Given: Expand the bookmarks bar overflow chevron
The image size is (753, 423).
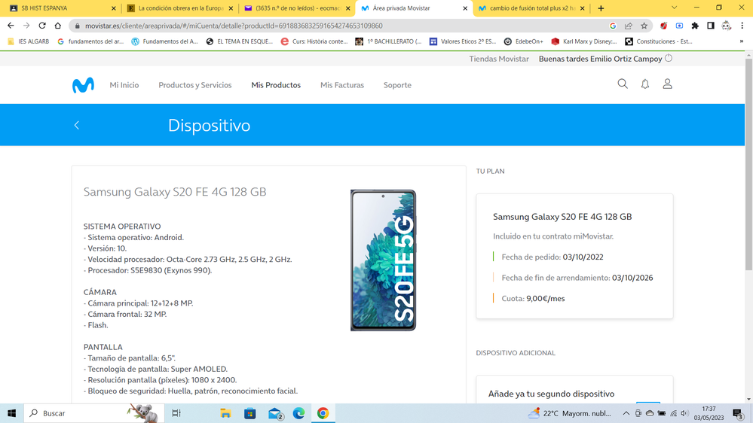Looking at the screenshot, I should coord(742,41).
